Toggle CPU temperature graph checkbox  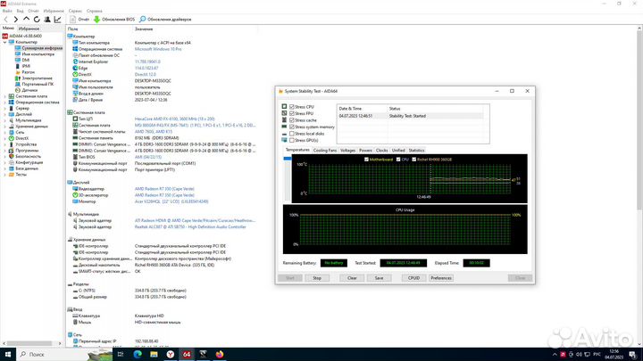coord(398,160)
